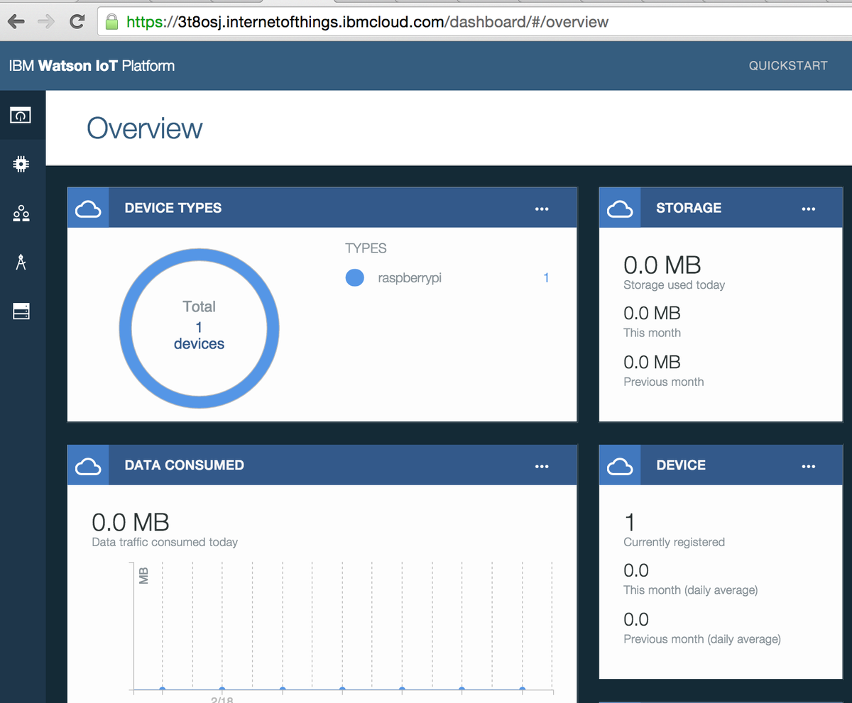Click the raspberrypi count number 1
This screenshot has height=703, width=852.
(x=546, y=278)
